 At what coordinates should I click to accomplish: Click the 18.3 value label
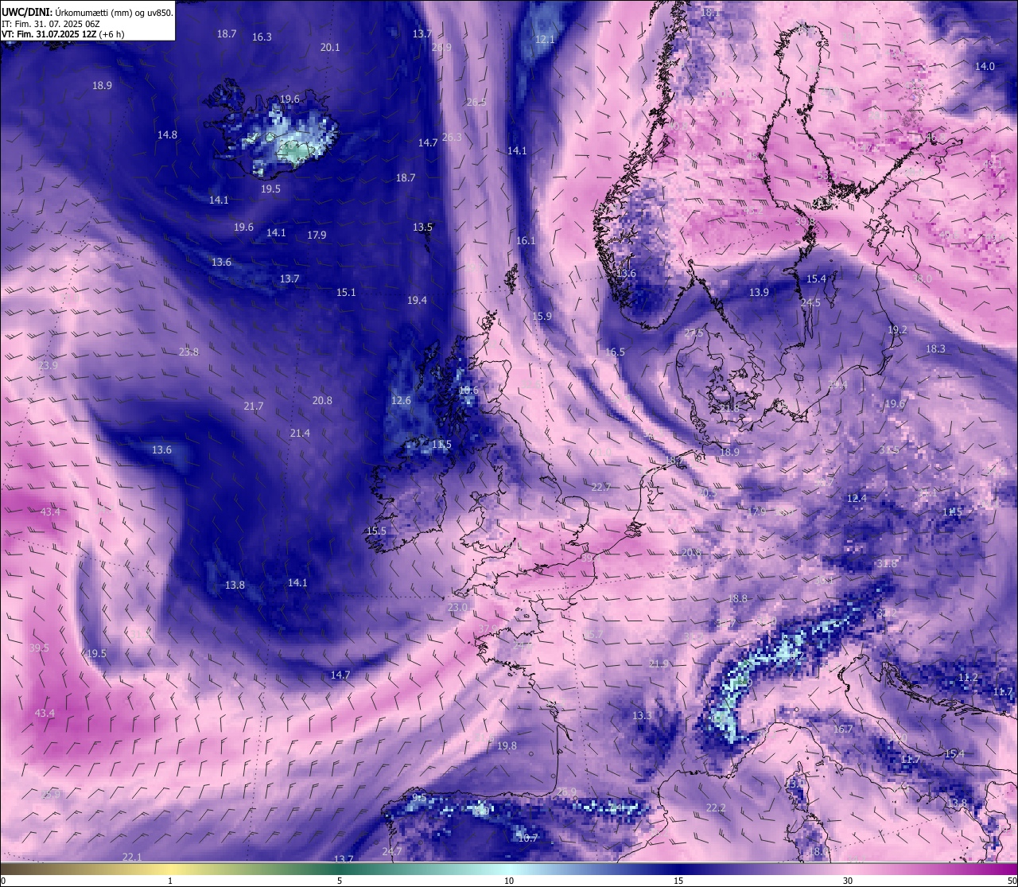coord(935,349)
